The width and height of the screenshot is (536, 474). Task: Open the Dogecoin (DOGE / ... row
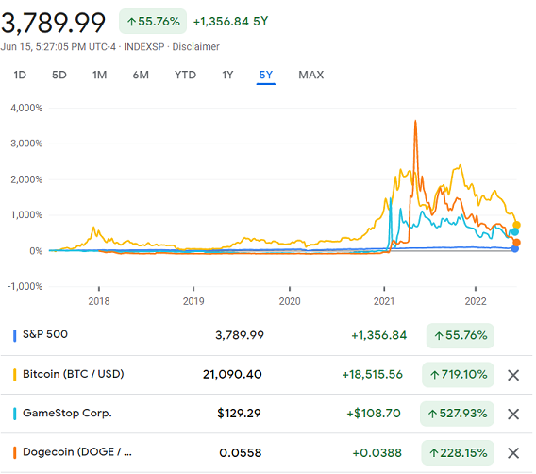coord(266,453)
